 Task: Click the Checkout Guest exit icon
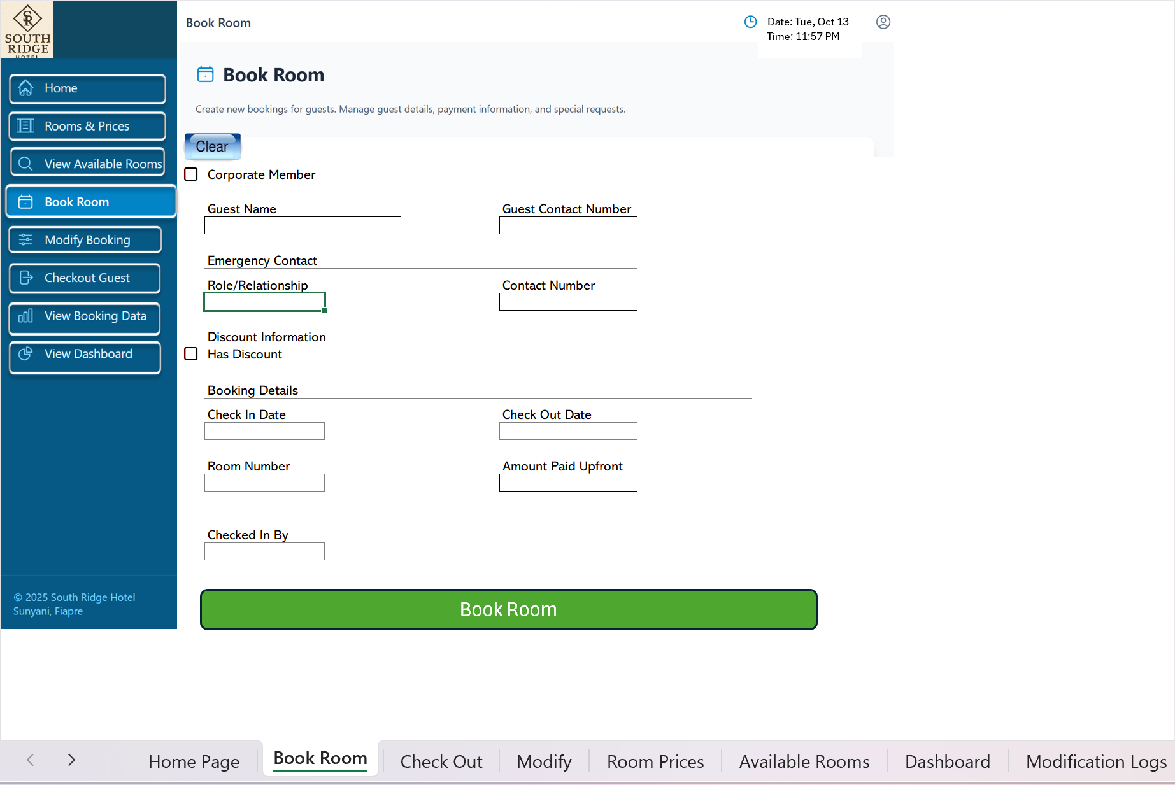(25, 278)
